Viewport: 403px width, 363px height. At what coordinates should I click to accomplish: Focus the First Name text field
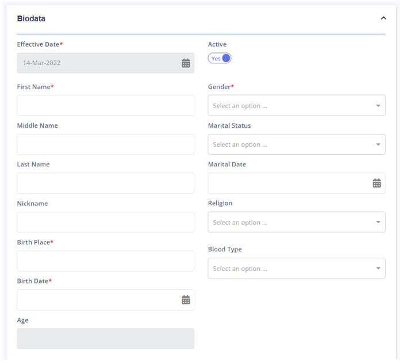point(106,106)
